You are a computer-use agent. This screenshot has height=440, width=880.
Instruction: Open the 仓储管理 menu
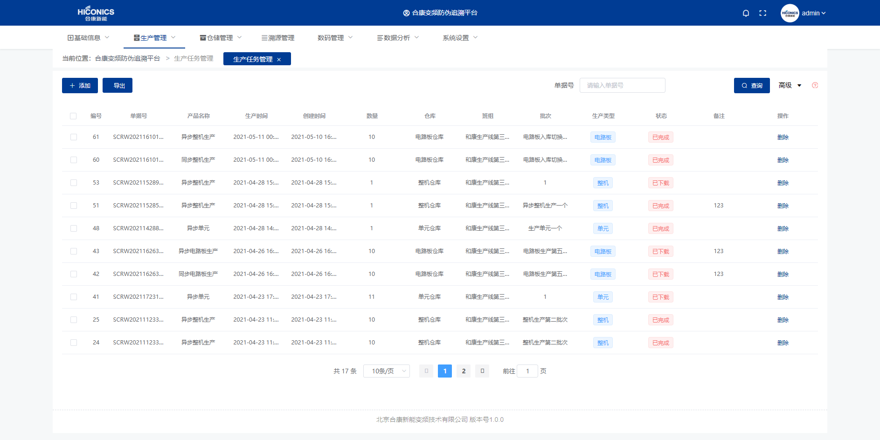click(x=220, y=38)
